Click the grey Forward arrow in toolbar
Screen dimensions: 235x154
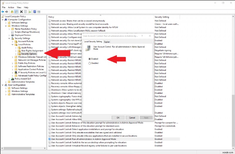[x=6, y=12]
